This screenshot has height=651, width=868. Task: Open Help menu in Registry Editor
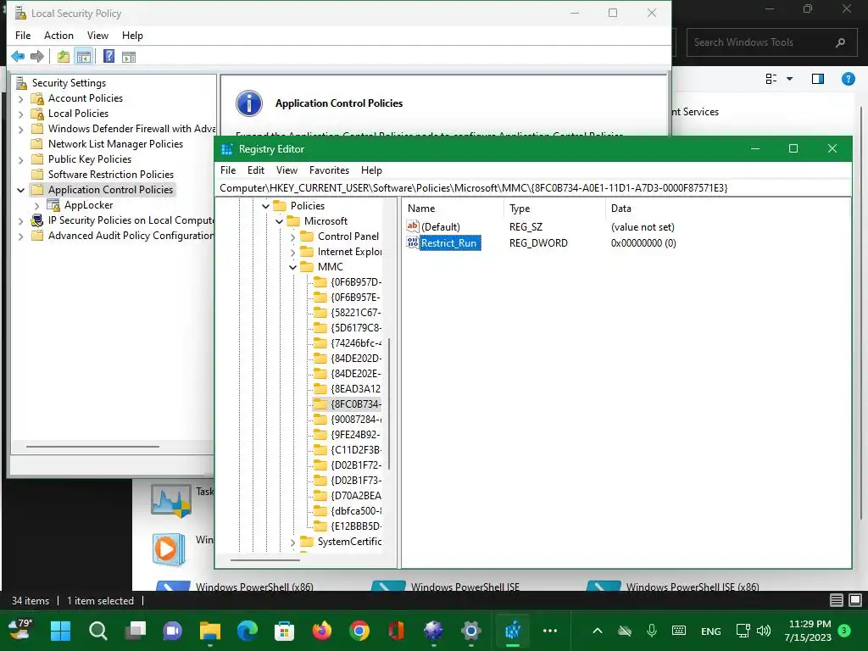coord(371,170)
